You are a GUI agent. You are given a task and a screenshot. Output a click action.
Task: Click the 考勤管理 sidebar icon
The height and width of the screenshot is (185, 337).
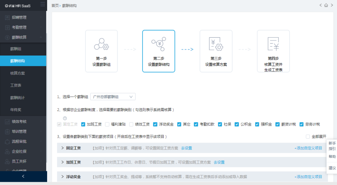tap(7, 27)
